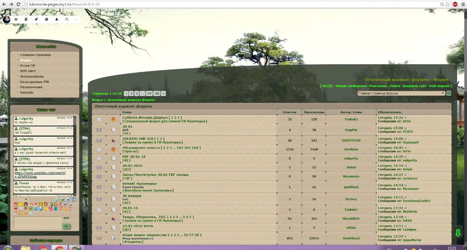Click the plus circle icon in toolbar

point(46,20)
